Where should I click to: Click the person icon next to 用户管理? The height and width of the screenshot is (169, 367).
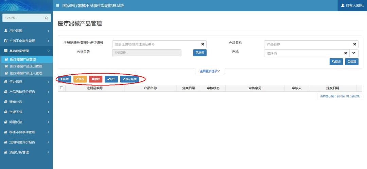coord(6,31)
